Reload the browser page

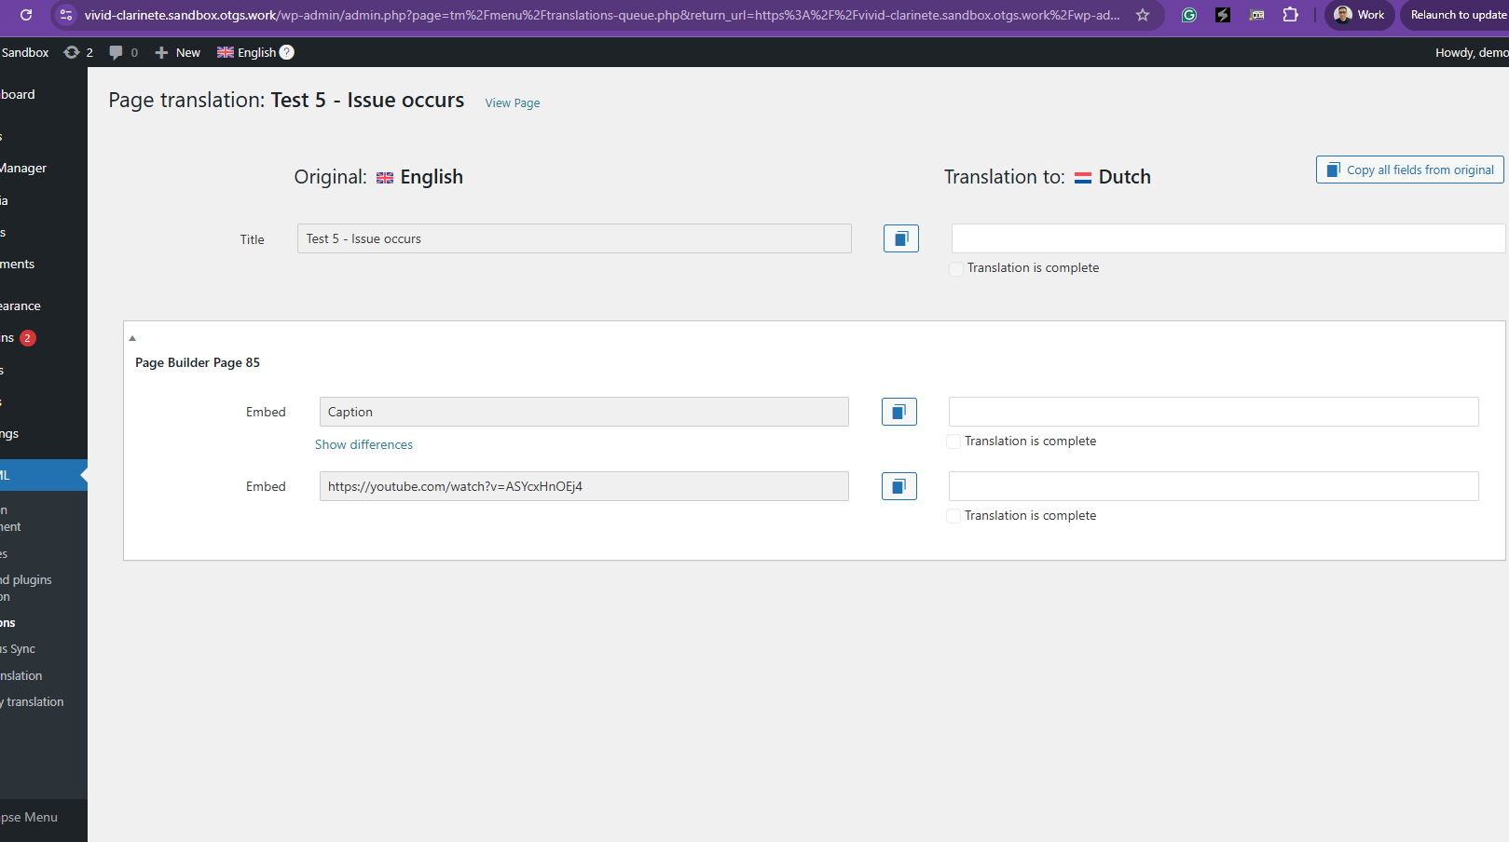click(26, 15)
